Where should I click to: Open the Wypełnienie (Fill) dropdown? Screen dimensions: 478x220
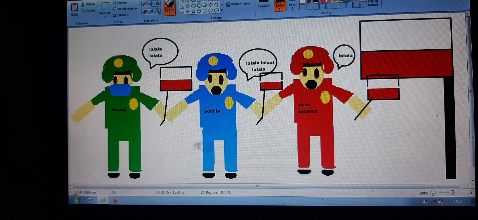239,4
